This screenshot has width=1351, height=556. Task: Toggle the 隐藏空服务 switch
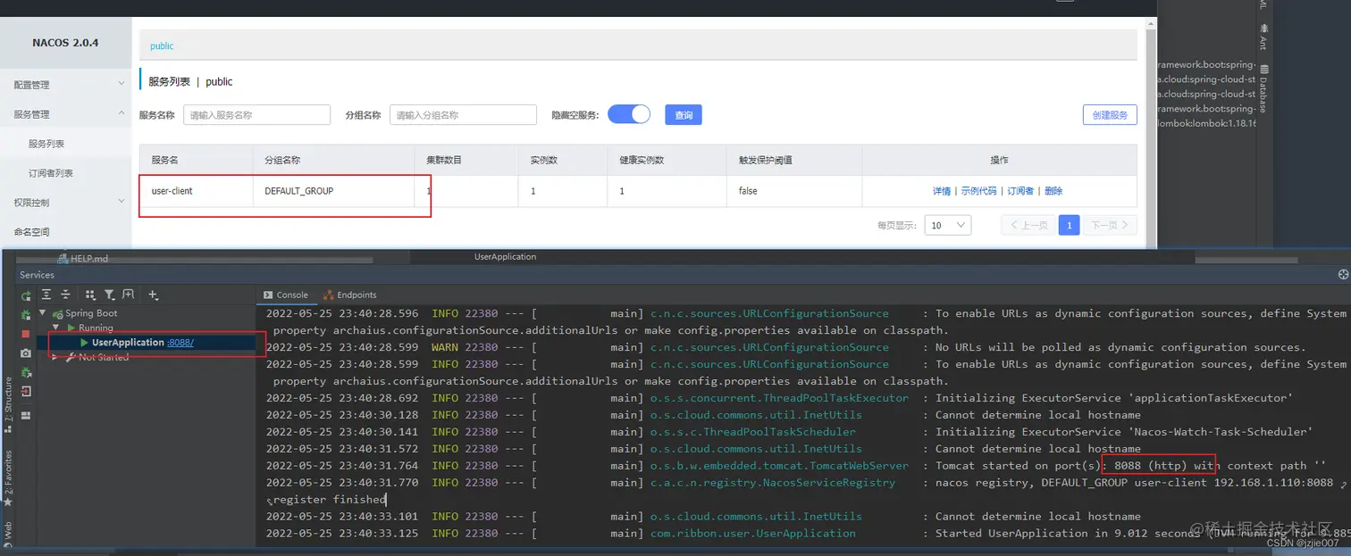coord(629,114)
